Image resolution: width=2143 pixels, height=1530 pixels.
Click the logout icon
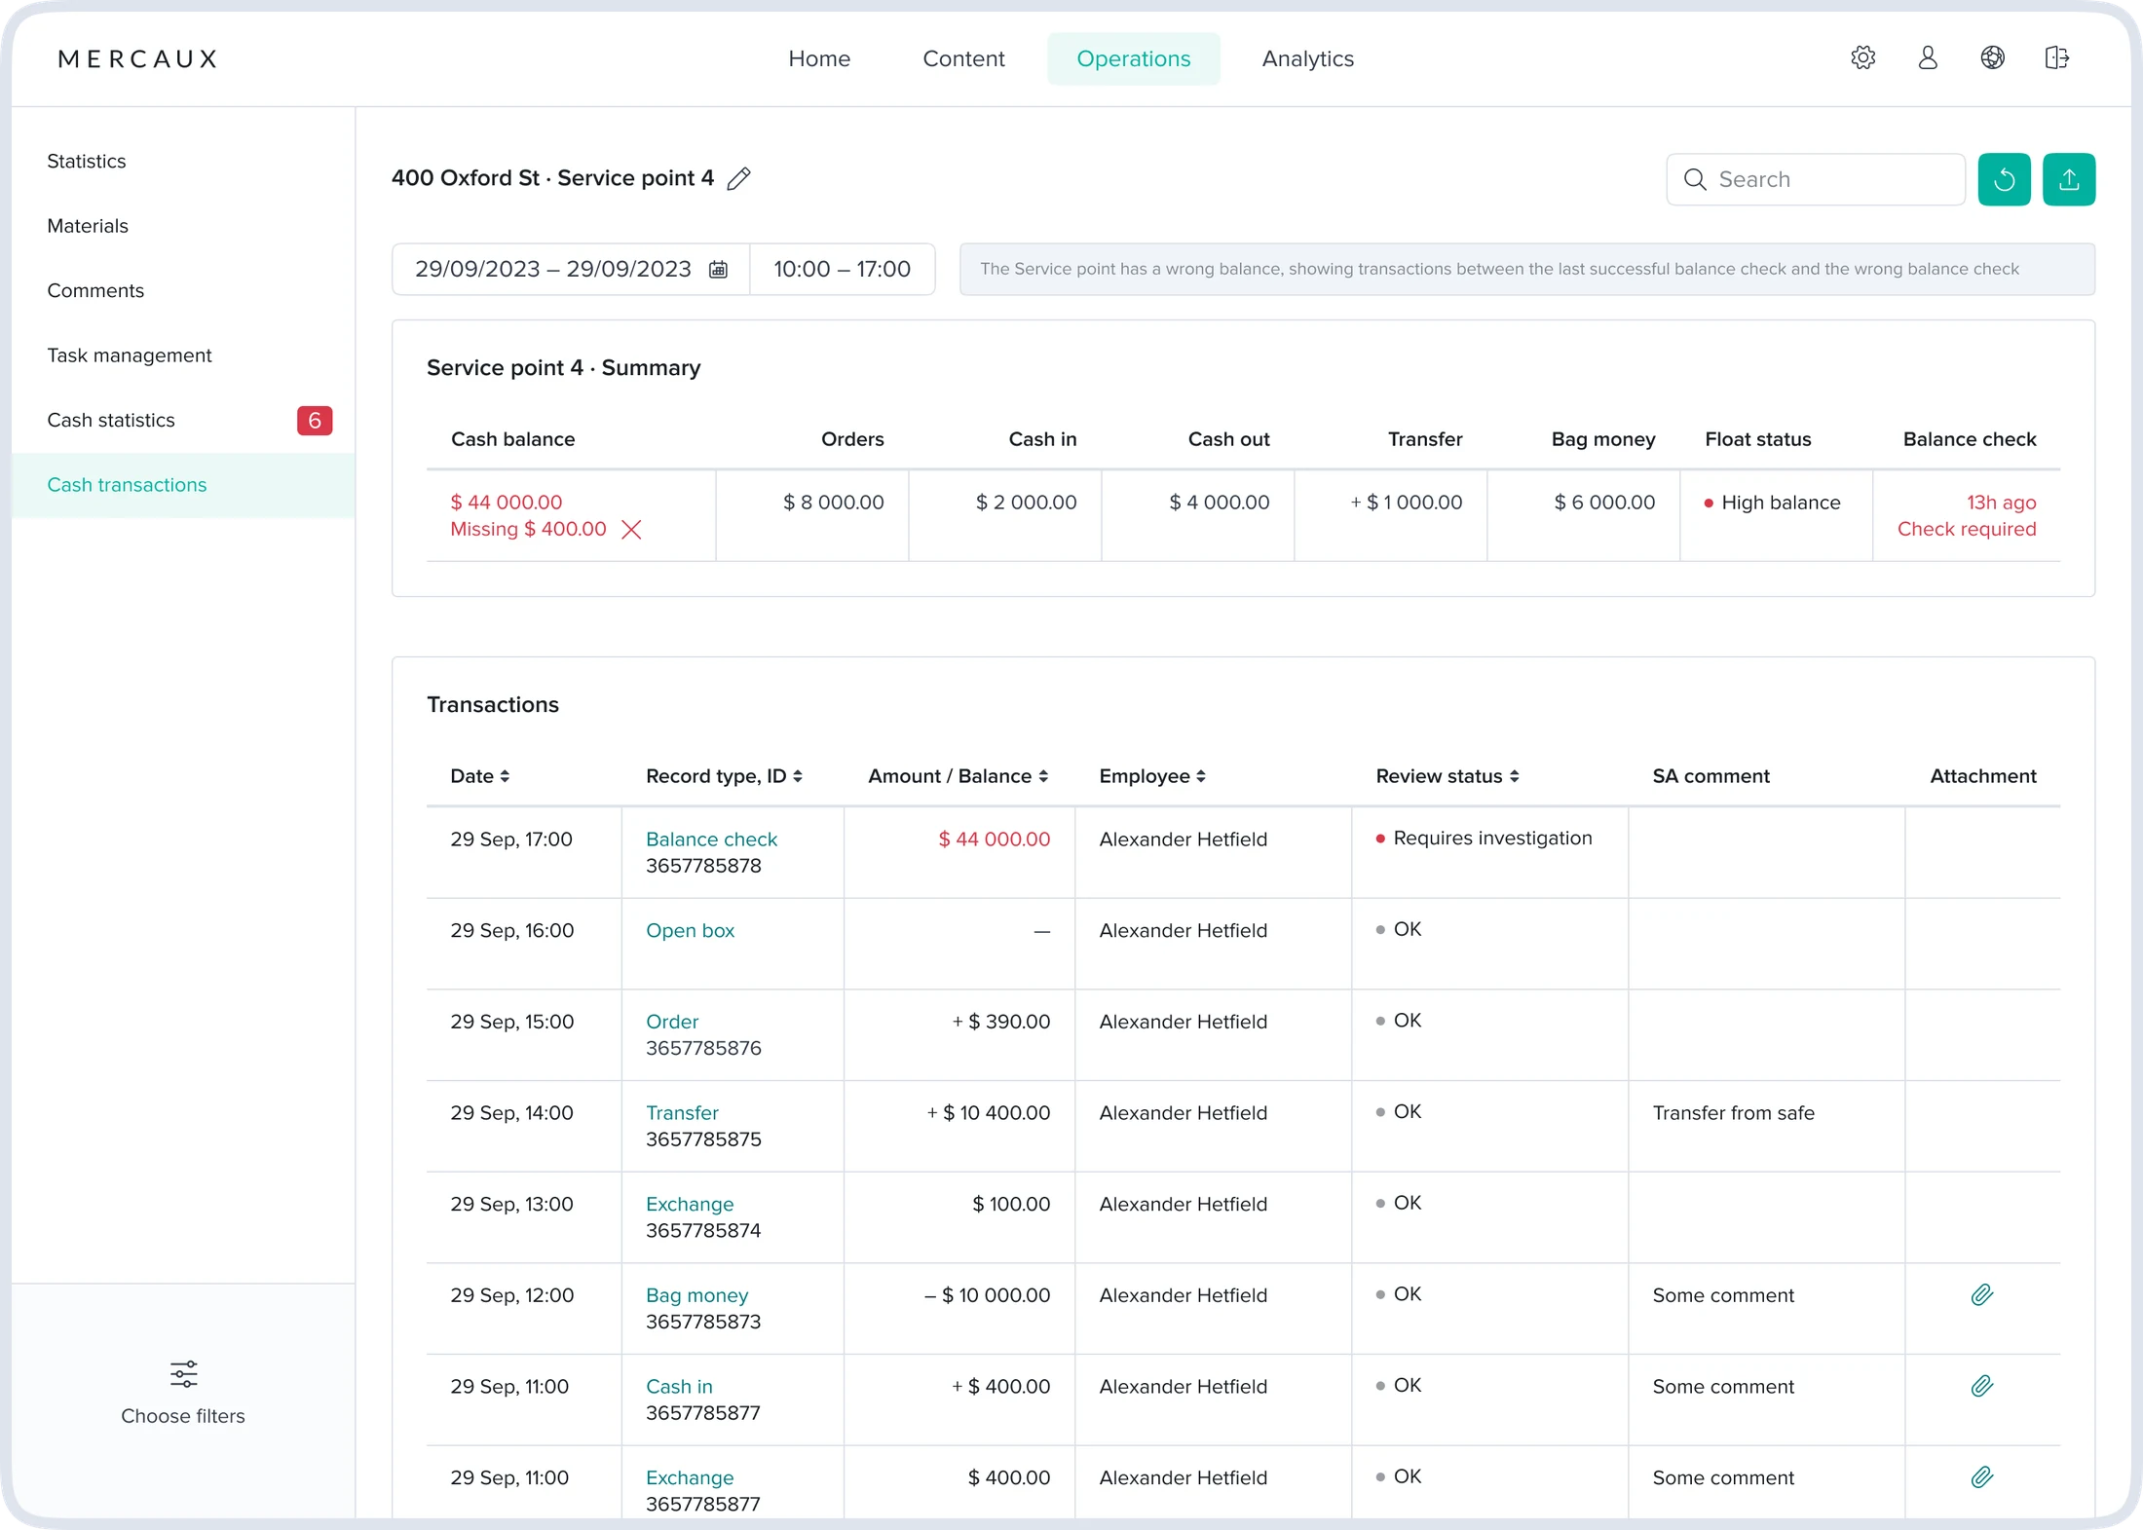pos(2056,57)
